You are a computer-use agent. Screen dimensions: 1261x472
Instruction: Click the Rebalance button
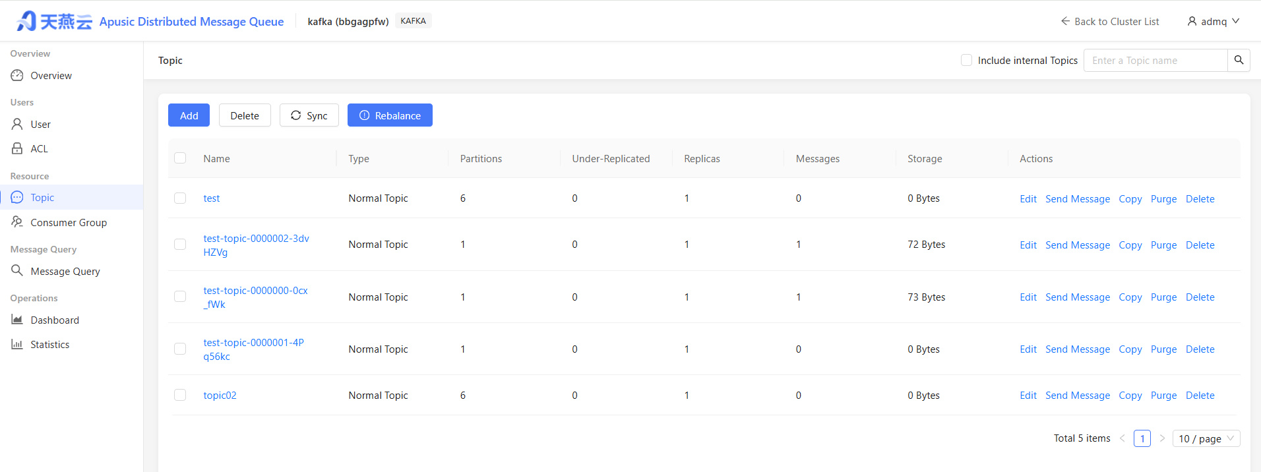390,115
